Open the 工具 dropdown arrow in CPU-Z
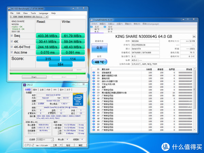The width and height of the screenshot is (204, 153). coord(61,145)
